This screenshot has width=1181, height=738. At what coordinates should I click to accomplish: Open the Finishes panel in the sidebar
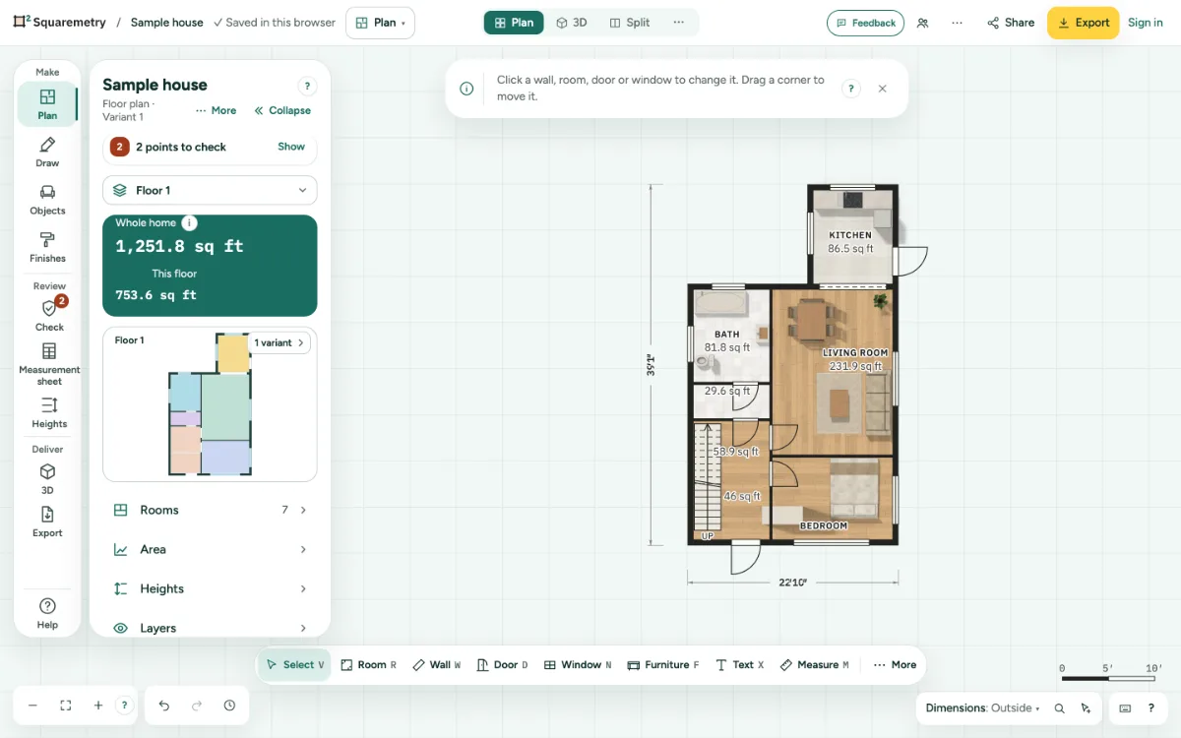[47, 247]
